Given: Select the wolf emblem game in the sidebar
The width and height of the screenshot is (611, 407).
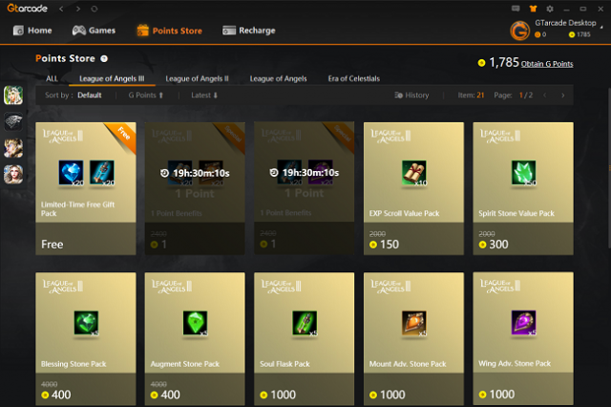Looking at the screenshot, I should (x=13, y=122).
